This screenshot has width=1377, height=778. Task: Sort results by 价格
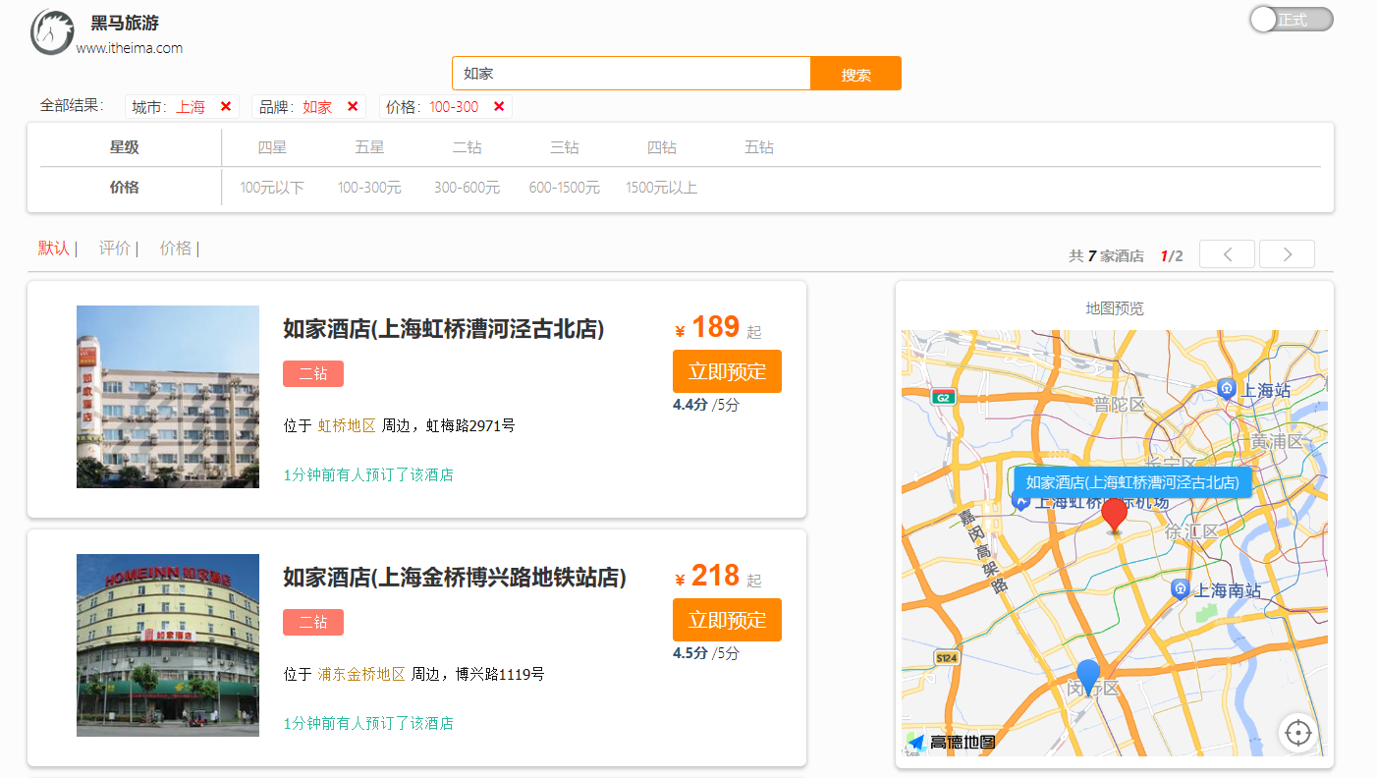(x=176, y=249)
